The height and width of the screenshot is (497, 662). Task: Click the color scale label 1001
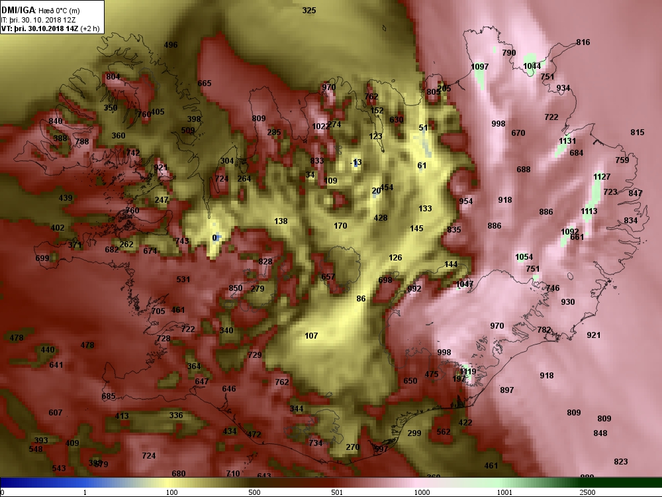point(504,492)
